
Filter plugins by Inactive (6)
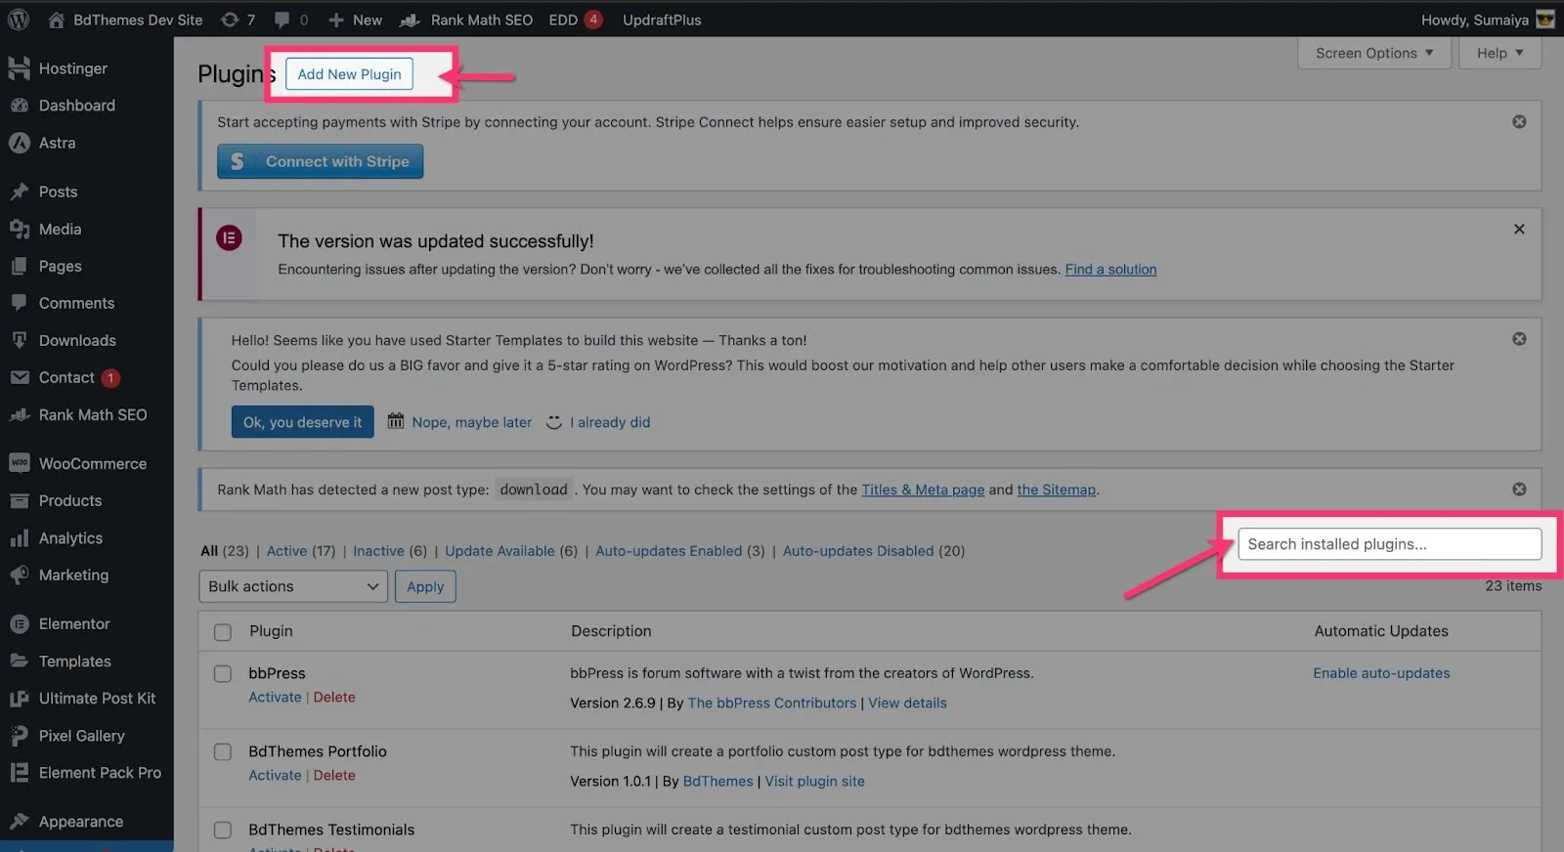coord(390,551)
